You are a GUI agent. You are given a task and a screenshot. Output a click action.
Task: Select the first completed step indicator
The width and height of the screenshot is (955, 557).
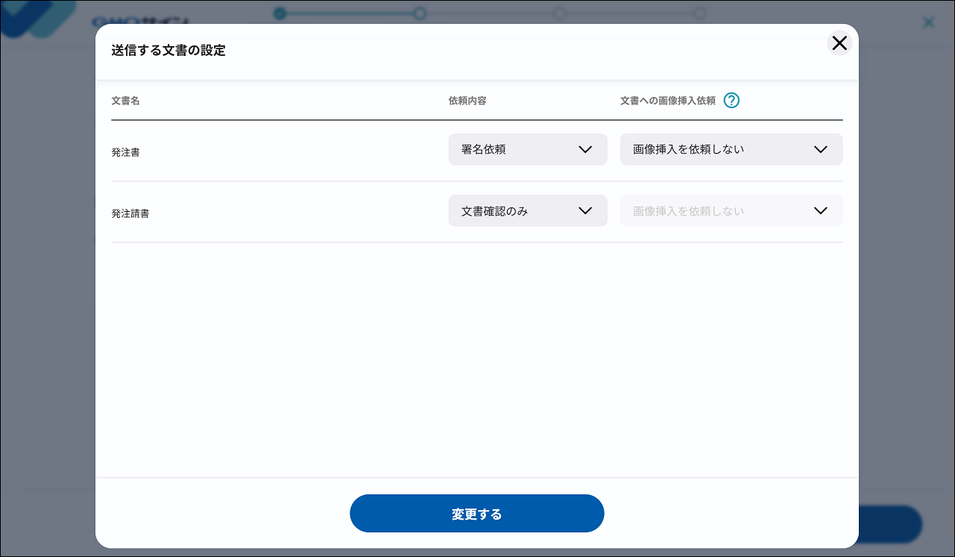point(280,13)
